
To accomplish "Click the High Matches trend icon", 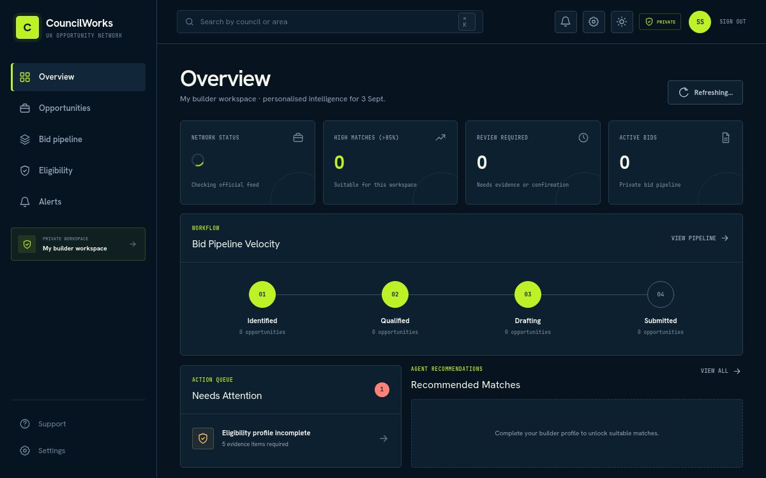I will coord(440,138).
